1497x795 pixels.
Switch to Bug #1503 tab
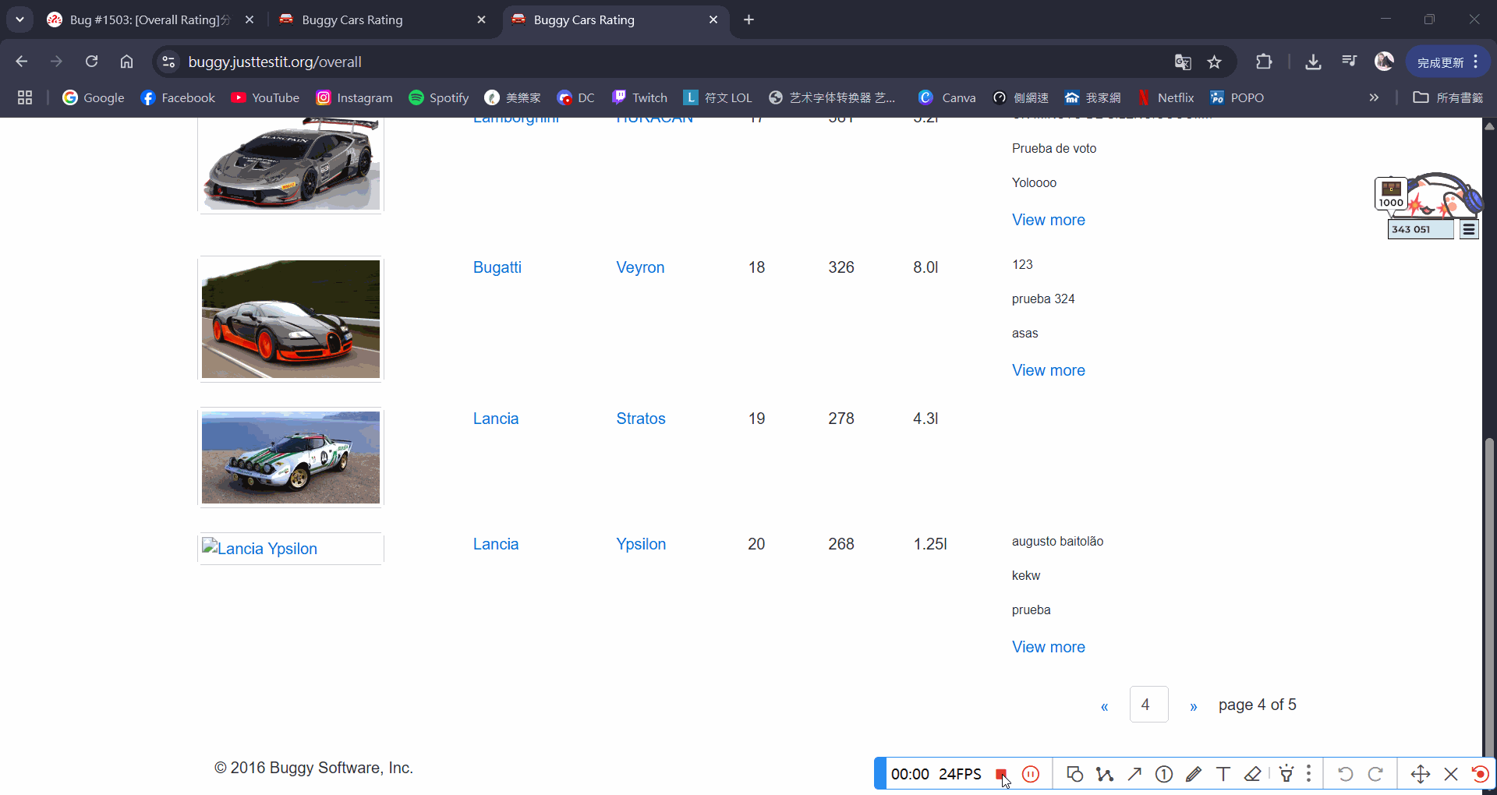(151, 19)
